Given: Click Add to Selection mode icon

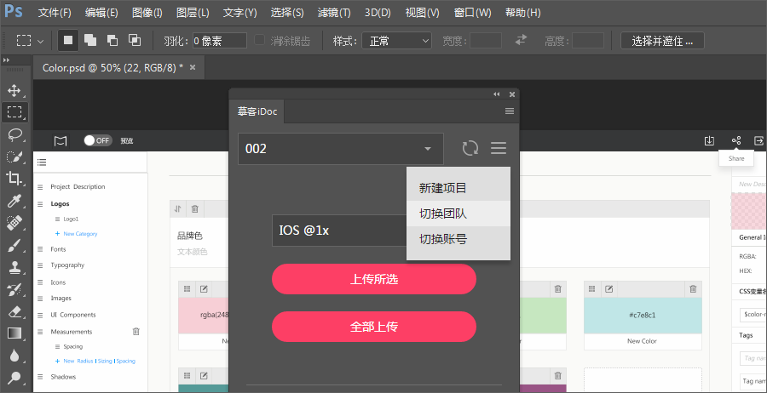Looking at the screenshot, I should pos(90,41).
